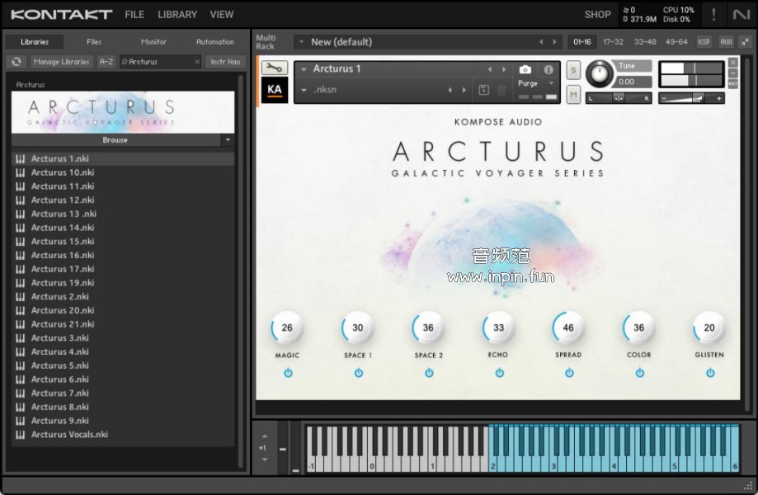Open the LIBRARY menu

pos(177,14)
